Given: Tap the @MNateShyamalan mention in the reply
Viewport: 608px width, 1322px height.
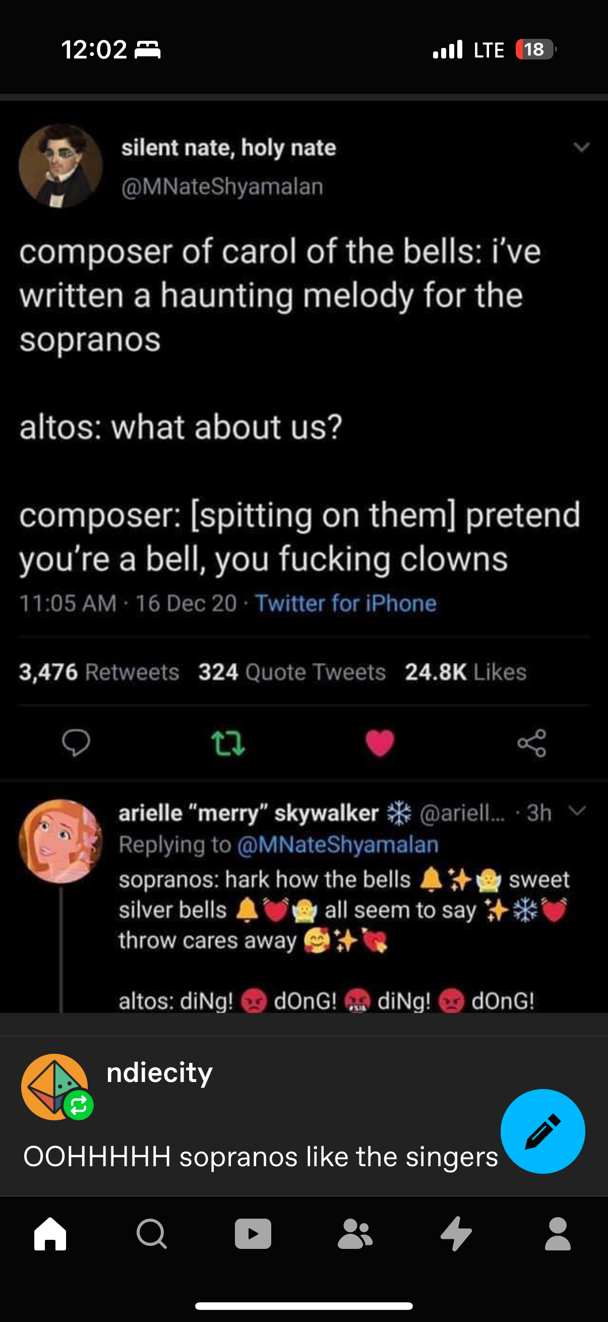Looking at the screenshot, I should 338,845.
